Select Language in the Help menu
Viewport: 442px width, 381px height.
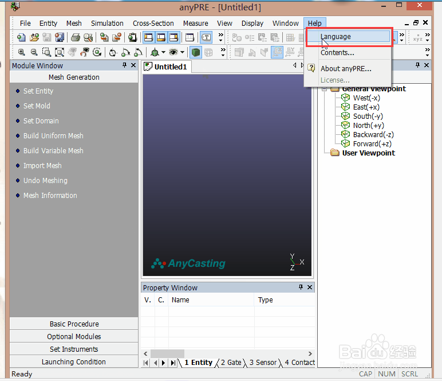348,36
